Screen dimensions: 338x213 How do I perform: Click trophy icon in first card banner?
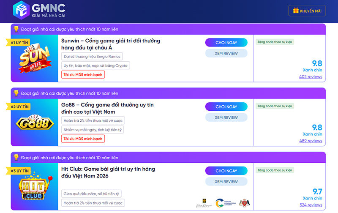[16, 29]
